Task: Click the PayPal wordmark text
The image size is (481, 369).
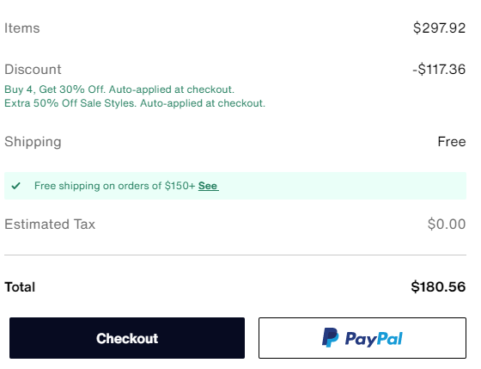Action: coord(374,339)
